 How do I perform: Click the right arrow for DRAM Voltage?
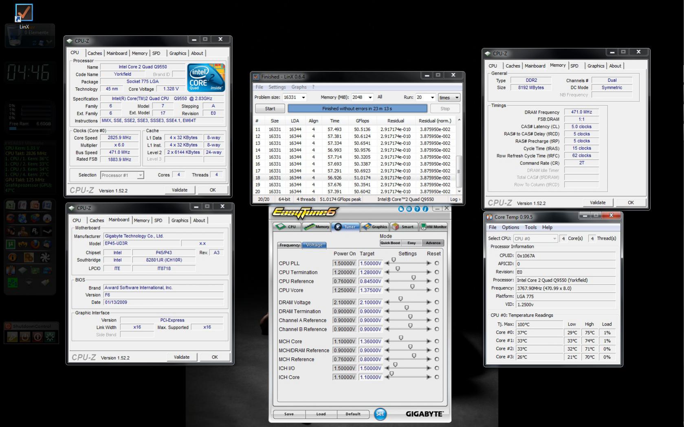pos(429,302)
